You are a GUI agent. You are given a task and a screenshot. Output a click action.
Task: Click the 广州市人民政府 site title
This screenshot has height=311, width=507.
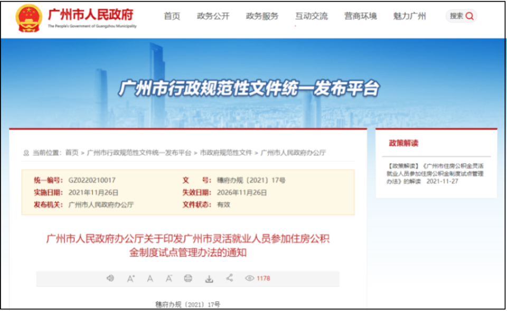[x=90, y=15]
